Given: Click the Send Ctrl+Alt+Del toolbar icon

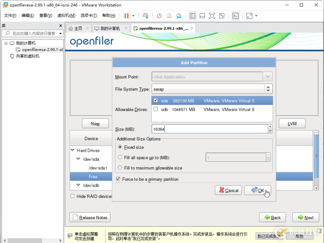Looking at the screenshot, I should tap(146, 16).
